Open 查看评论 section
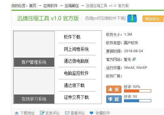 78,113
